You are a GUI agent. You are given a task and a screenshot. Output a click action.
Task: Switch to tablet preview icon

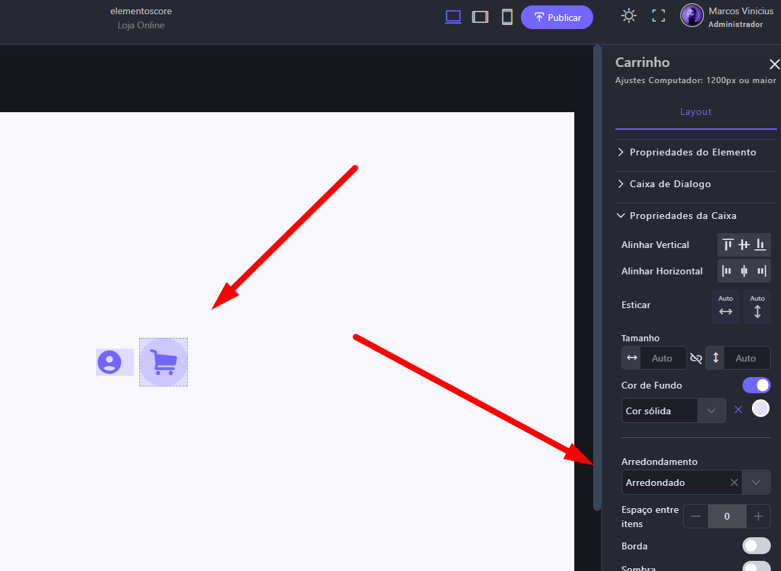(x=480, y=17)
